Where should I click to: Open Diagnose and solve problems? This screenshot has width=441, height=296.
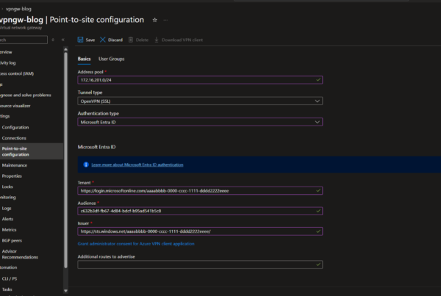point(26,95)
